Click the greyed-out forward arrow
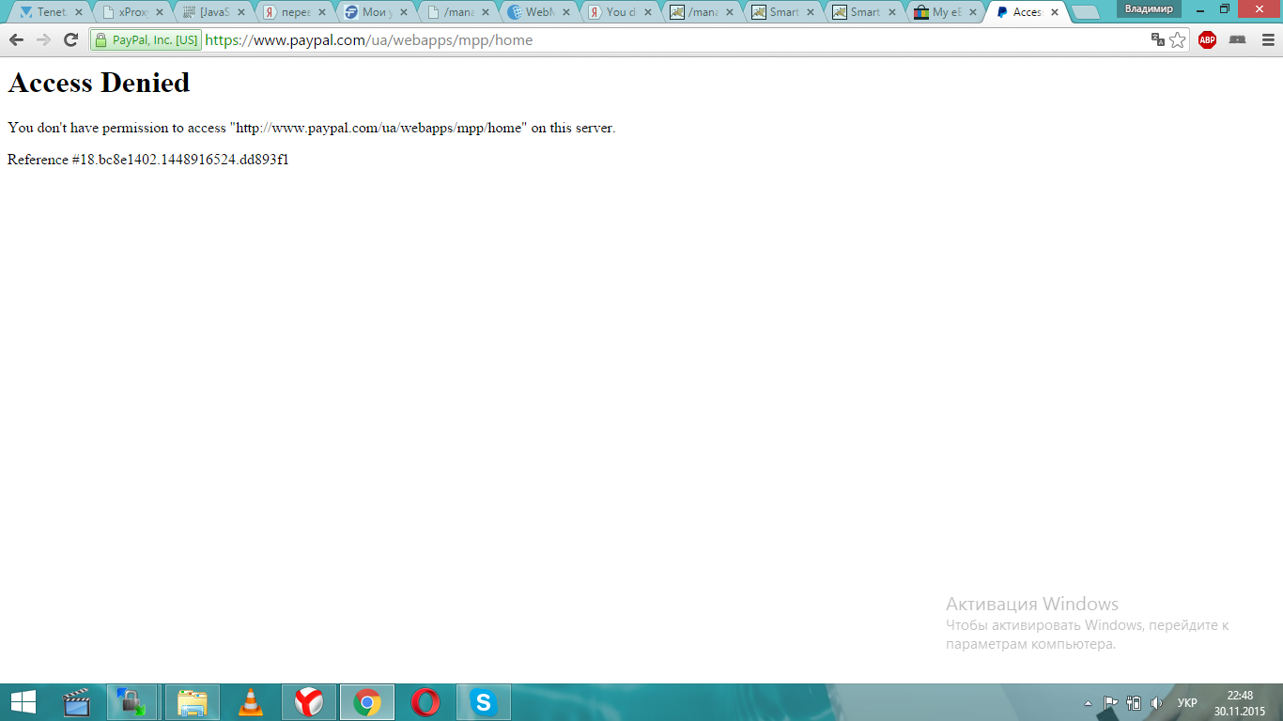The width and height of the screenshot is (1283, 721). point(43,39)
